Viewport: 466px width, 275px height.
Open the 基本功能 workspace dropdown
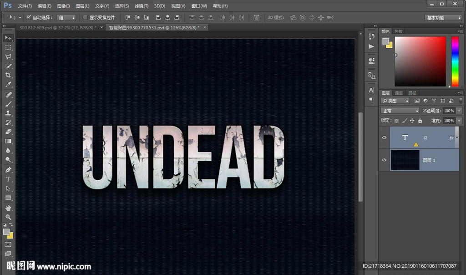point(443,18)
